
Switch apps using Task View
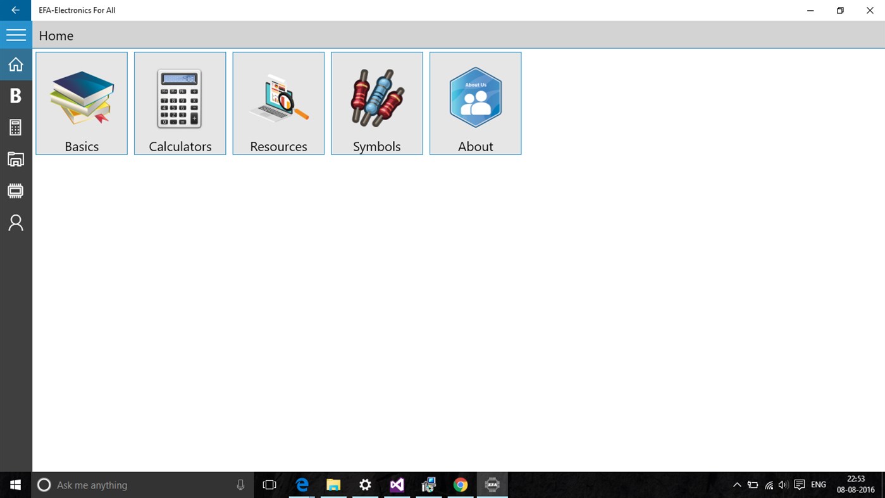269,485
